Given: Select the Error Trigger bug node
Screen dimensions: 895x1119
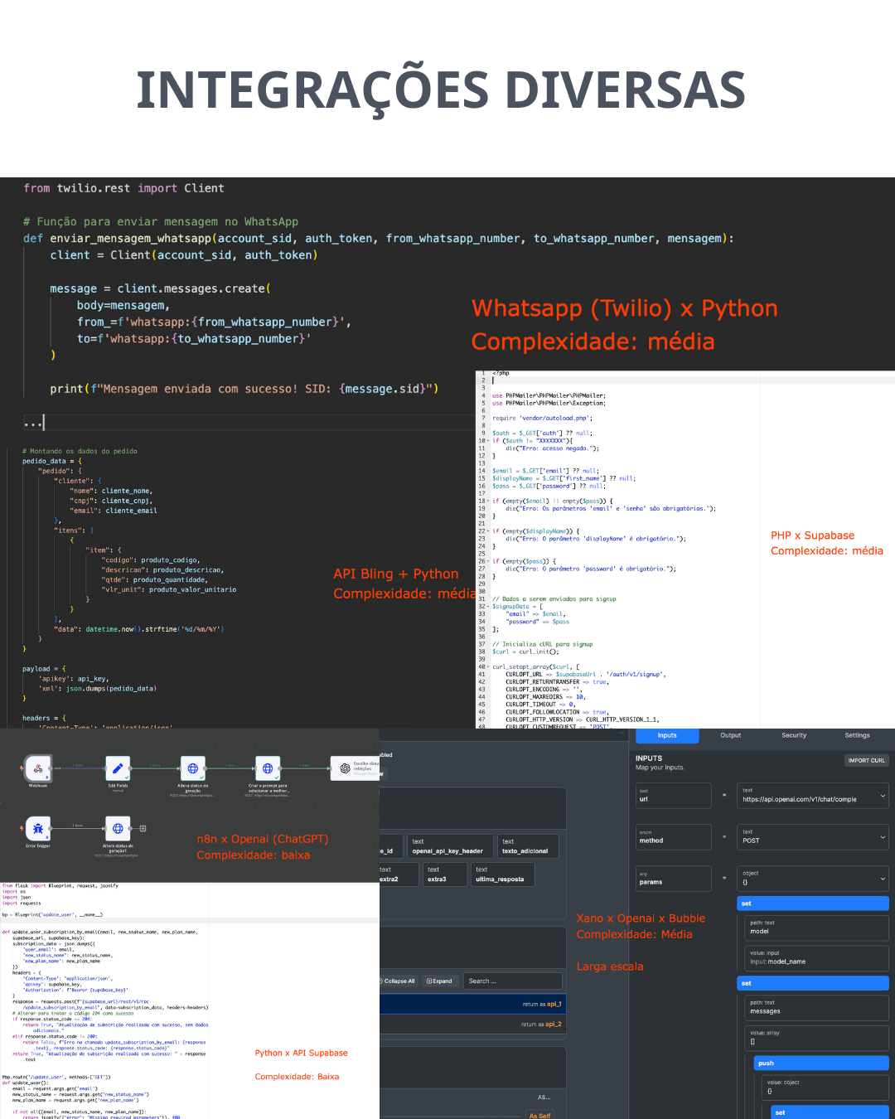Looking at the screenshot, I should 38,828.
